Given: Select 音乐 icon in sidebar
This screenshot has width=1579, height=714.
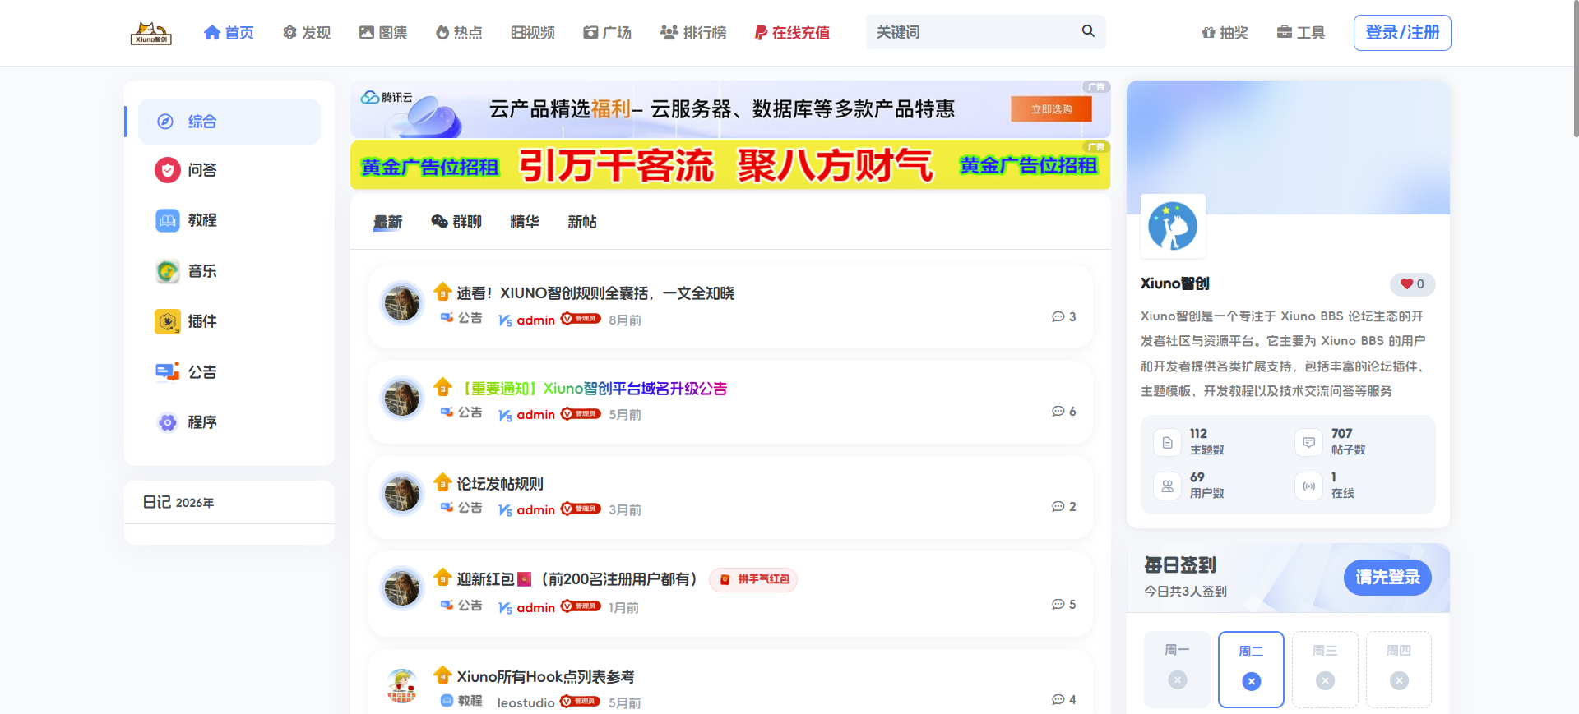Looking at the screenshot, I should tap(168, 271).
